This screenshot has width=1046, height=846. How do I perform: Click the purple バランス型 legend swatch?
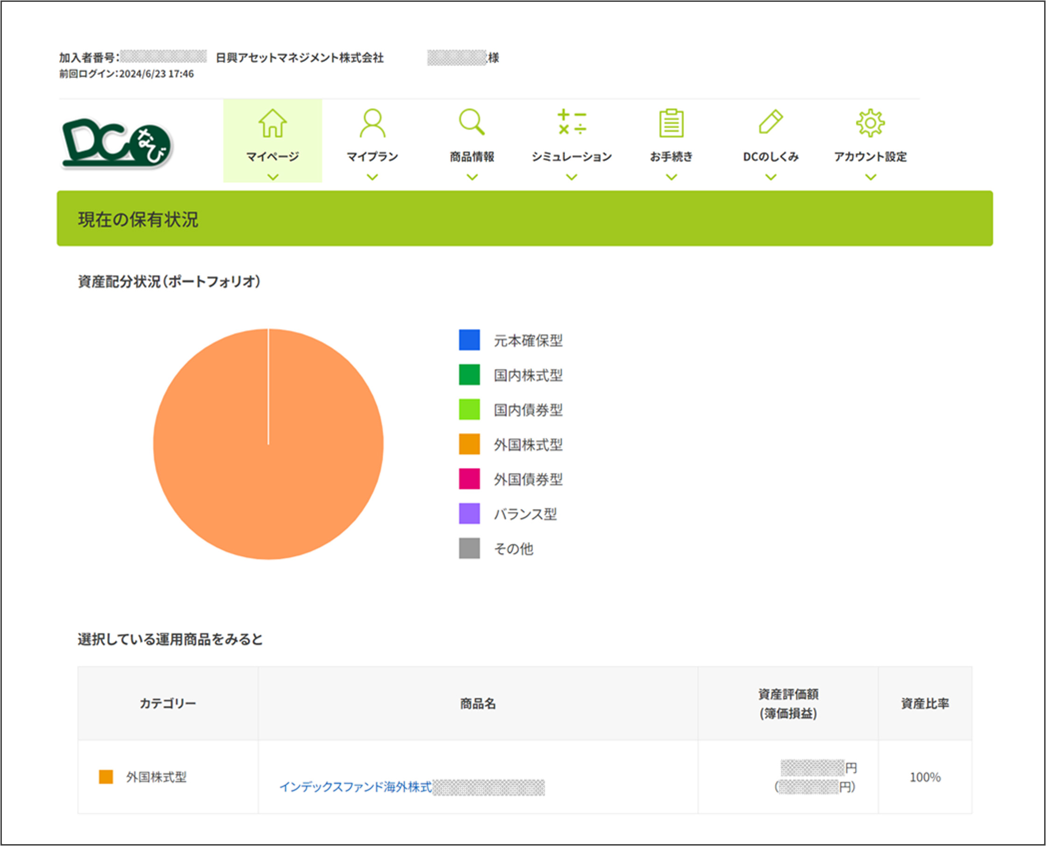[469, 514]
